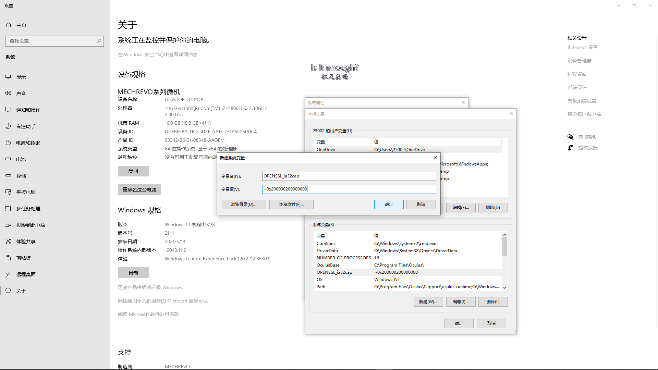Viewport: 658px width, 370px height.
Task: Select the OculusBase system variable row
Action: (x=408, y=265)
